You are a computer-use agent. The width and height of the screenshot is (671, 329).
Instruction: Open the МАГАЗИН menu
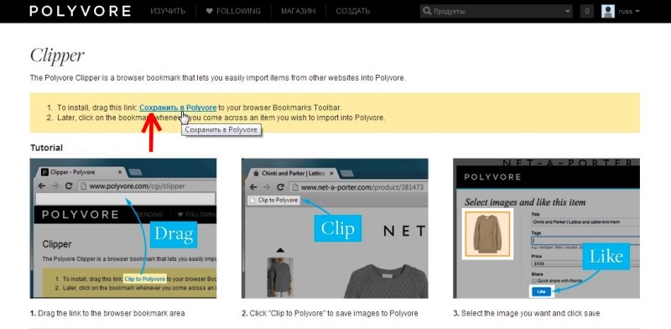coord(299,11)
